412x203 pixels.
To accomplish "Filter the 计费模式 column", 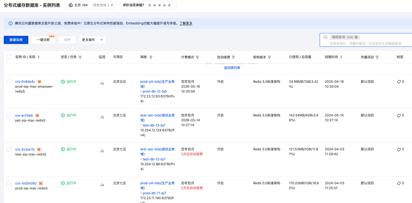I will click(197, 57).
